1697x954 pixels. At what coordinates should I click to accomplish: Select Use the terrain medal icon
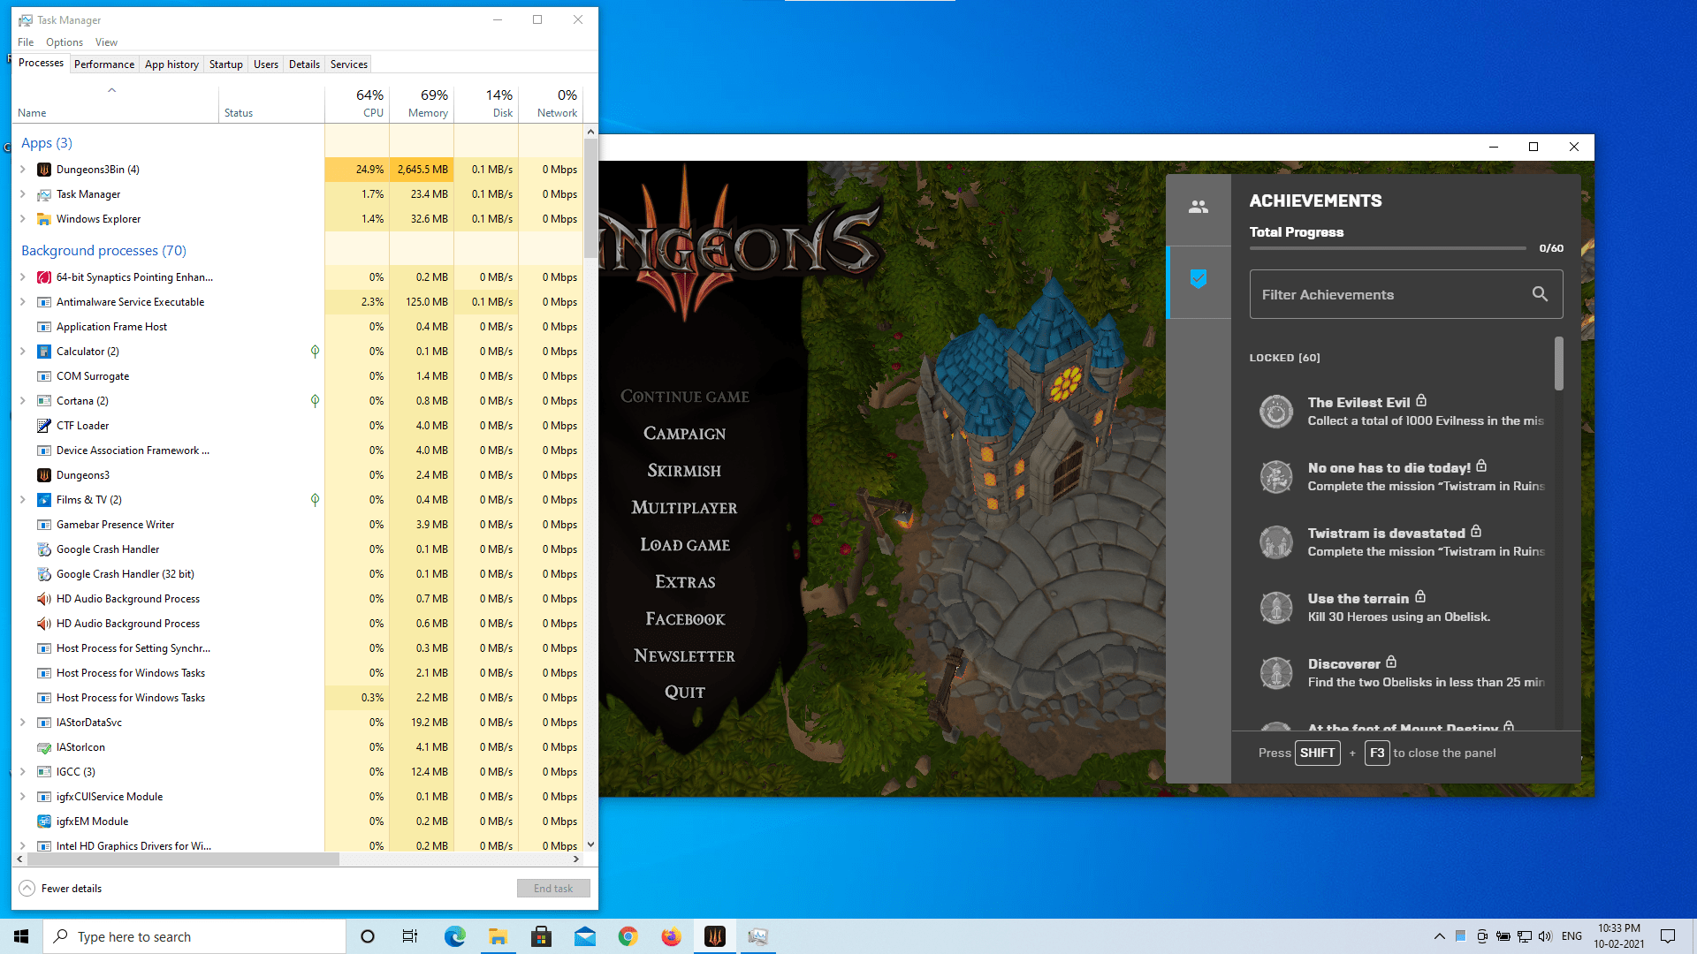pos(1276,608)
